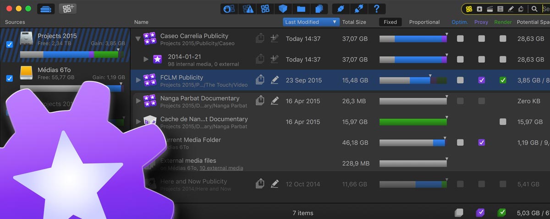This screenshot has height=219, width=550.
Task: Open the 10 external media link
Action: coord(221,168)
